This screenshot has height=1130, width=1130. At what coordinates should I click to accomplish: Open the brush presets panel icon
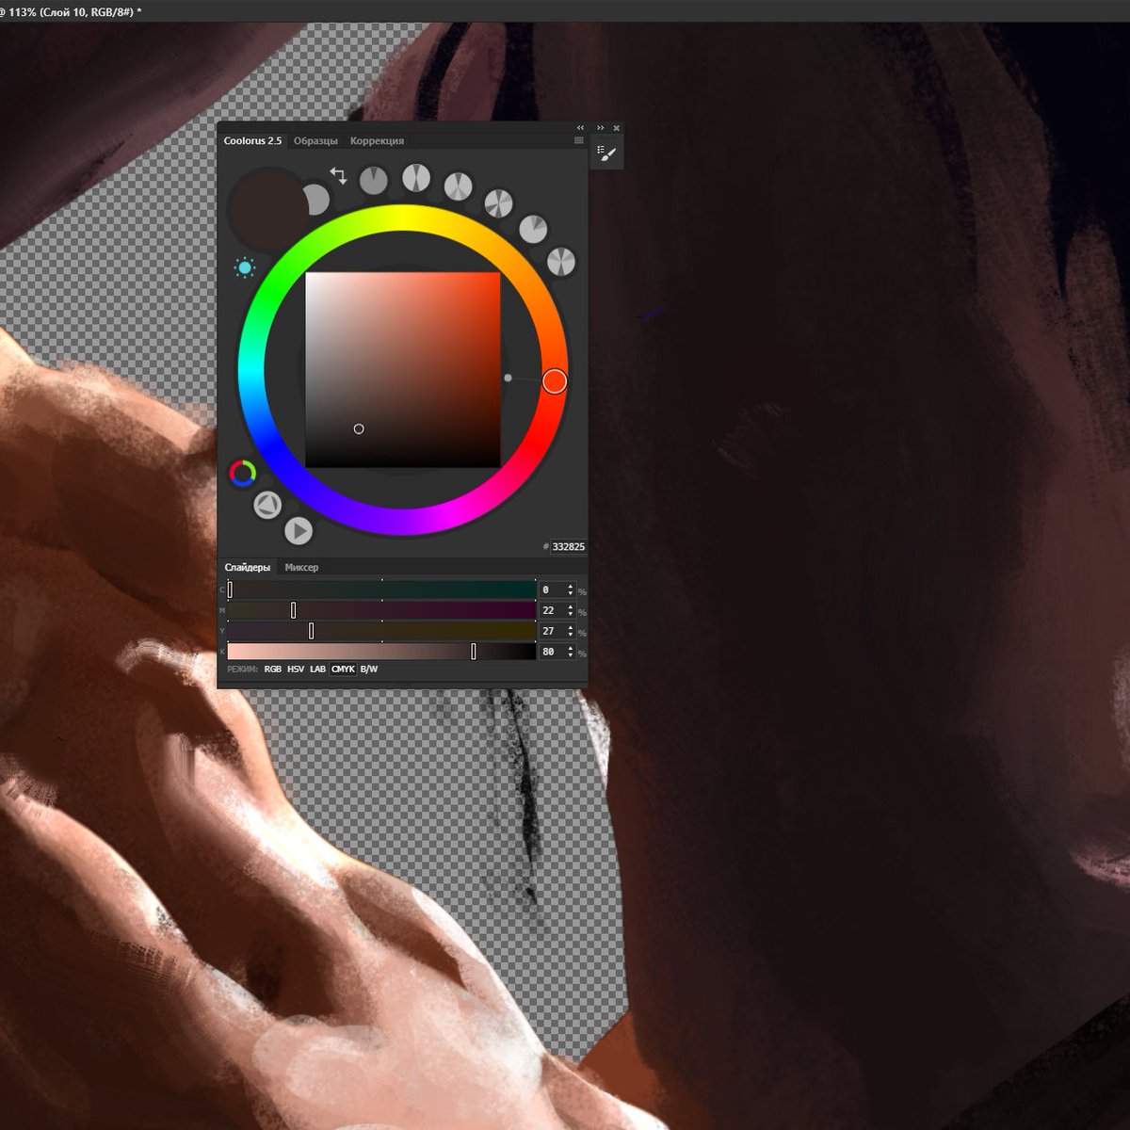[606, 153]
